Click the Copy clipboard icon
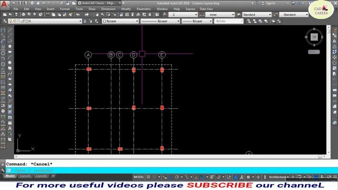The height and width of the screenshot is (190, 338). 53,15
